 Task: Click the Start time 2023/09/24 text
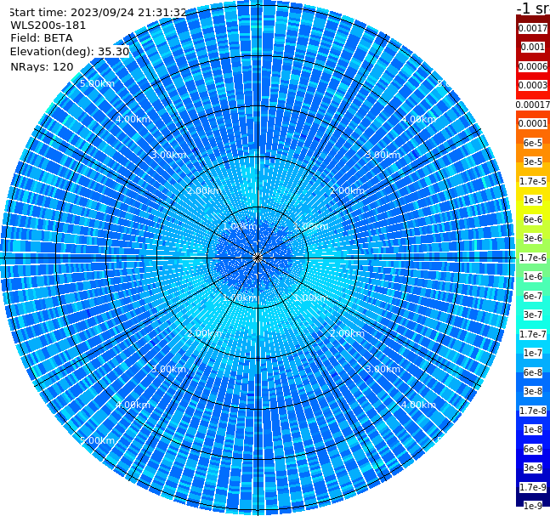99,12
